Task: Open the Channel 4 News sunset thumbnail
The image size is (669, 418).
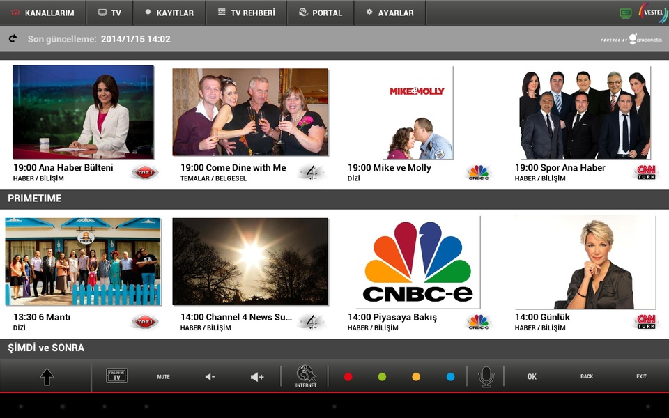Action: 250,262
